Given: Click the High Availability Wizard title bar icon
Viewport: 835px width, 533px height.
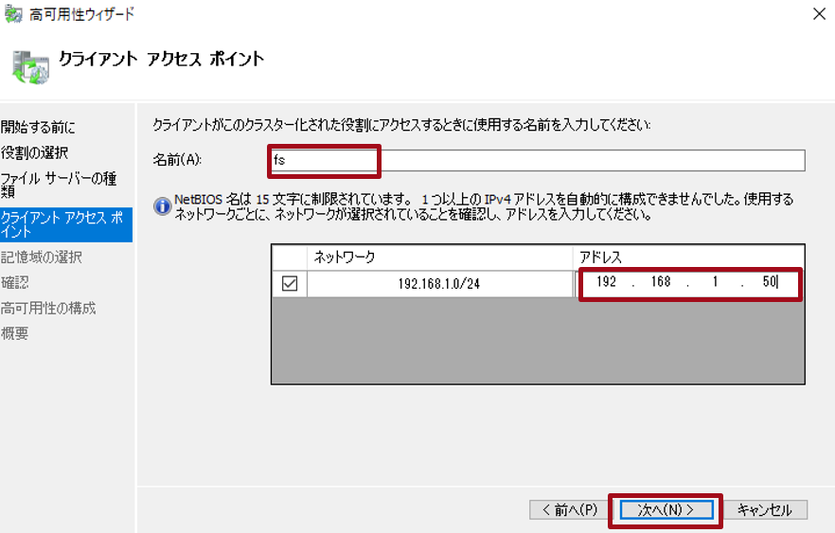Looking at the screenshot, I should [13, 13].
